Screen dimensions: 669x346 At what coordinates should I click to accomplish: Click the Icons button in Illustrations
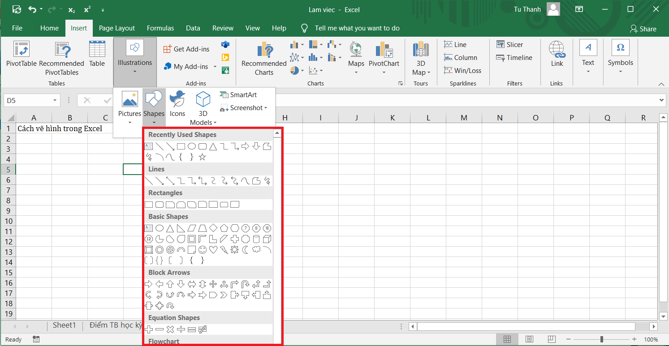pos(177,104)
